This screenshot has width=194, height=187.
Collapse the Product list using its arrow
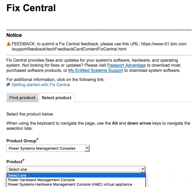coord(143,169)
